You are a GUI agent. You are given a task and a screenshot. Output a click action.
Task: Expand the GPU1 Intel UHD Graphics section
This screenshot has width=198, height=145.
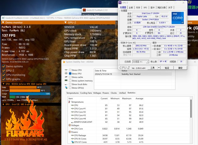point(3,104)
